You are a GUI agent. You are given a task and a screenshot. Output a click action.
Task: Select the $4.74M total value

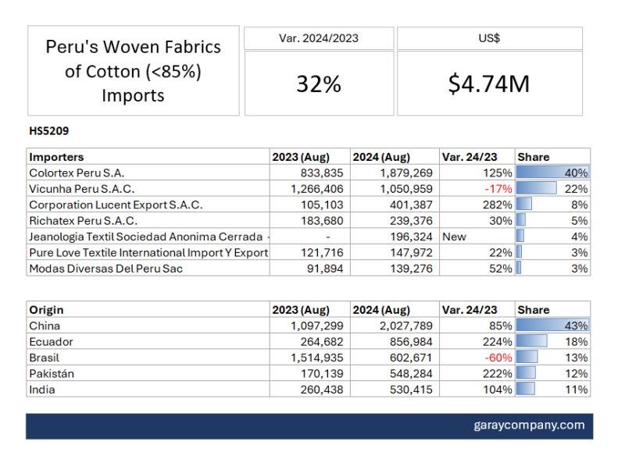click(x=489, y=84)
